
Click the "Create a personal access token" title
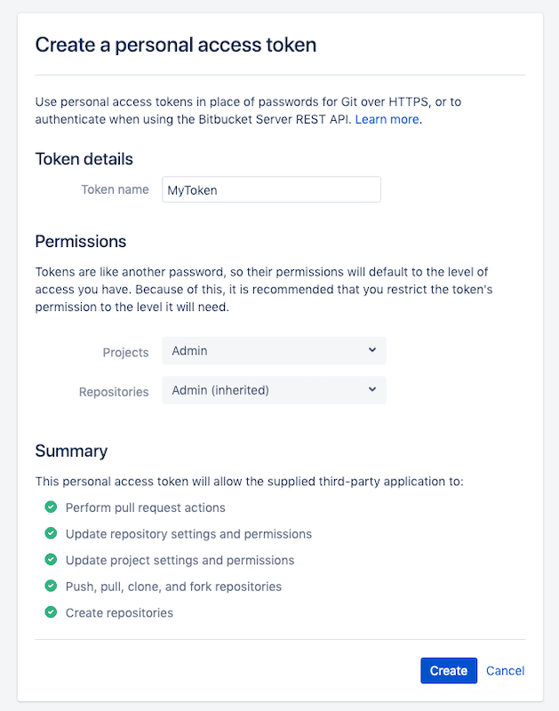176,44
